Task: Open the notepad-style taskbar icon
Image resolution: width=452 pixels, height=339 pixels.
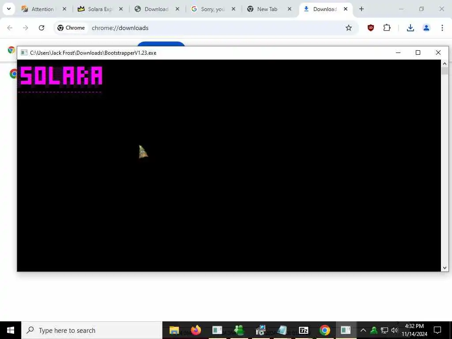Action: point(282,330)
